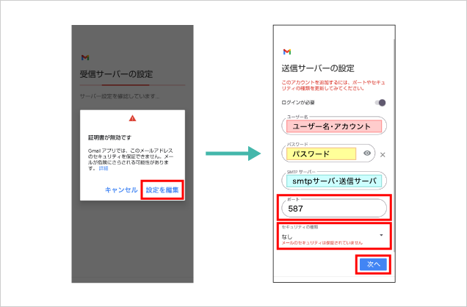Screen dimensions: 467x307
Task: Open the 詳細 link in warning
Action: pos(104,168)
